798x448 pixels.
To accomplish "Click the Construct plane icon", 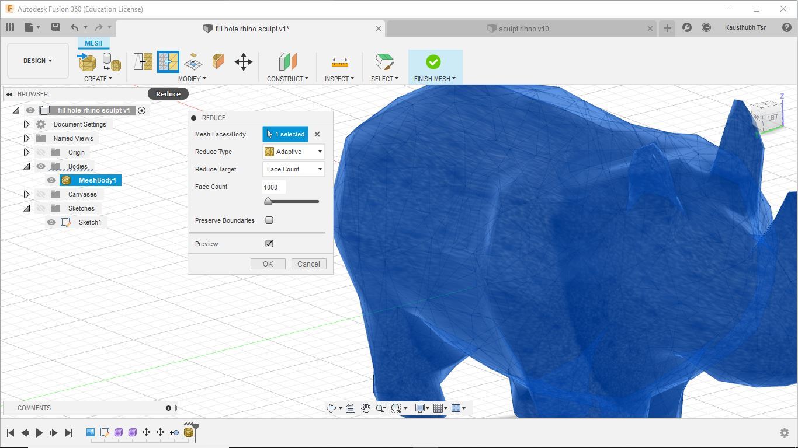I will click(x=287, y=62).
